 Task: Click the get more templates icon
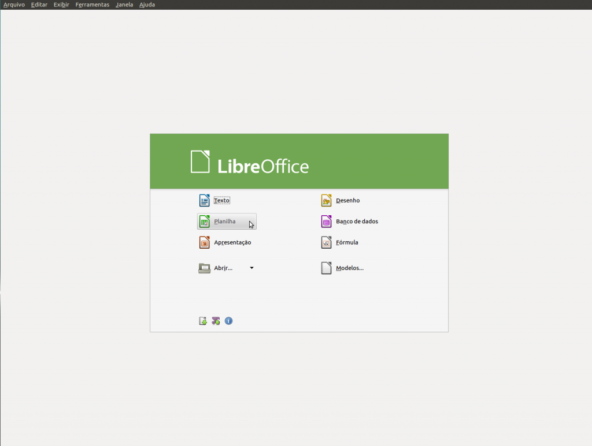[x=203, y=321]
